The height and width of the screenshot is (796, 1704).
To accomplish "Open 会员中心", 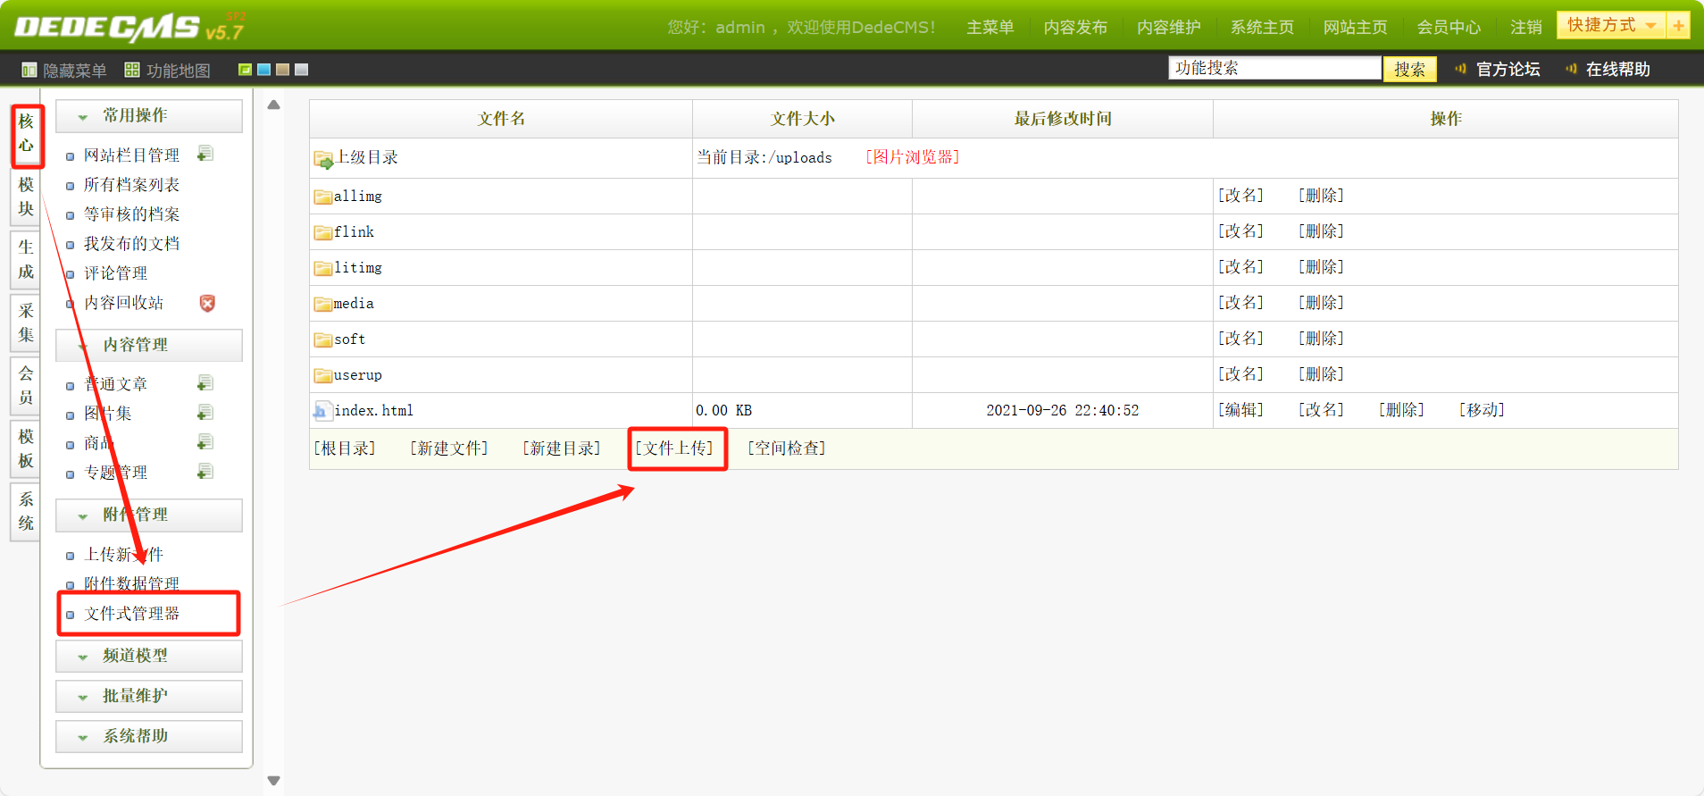I will coord(1449,28).
